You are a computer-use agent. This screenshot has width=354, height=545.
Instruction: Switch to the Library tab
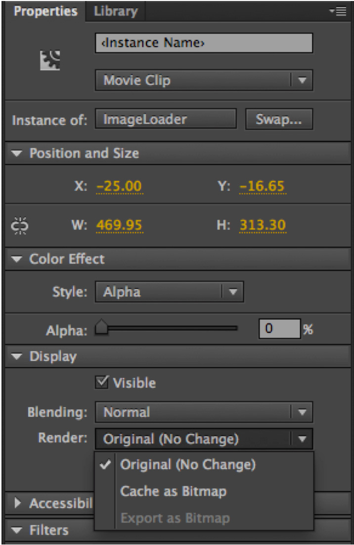coord(116,11)
